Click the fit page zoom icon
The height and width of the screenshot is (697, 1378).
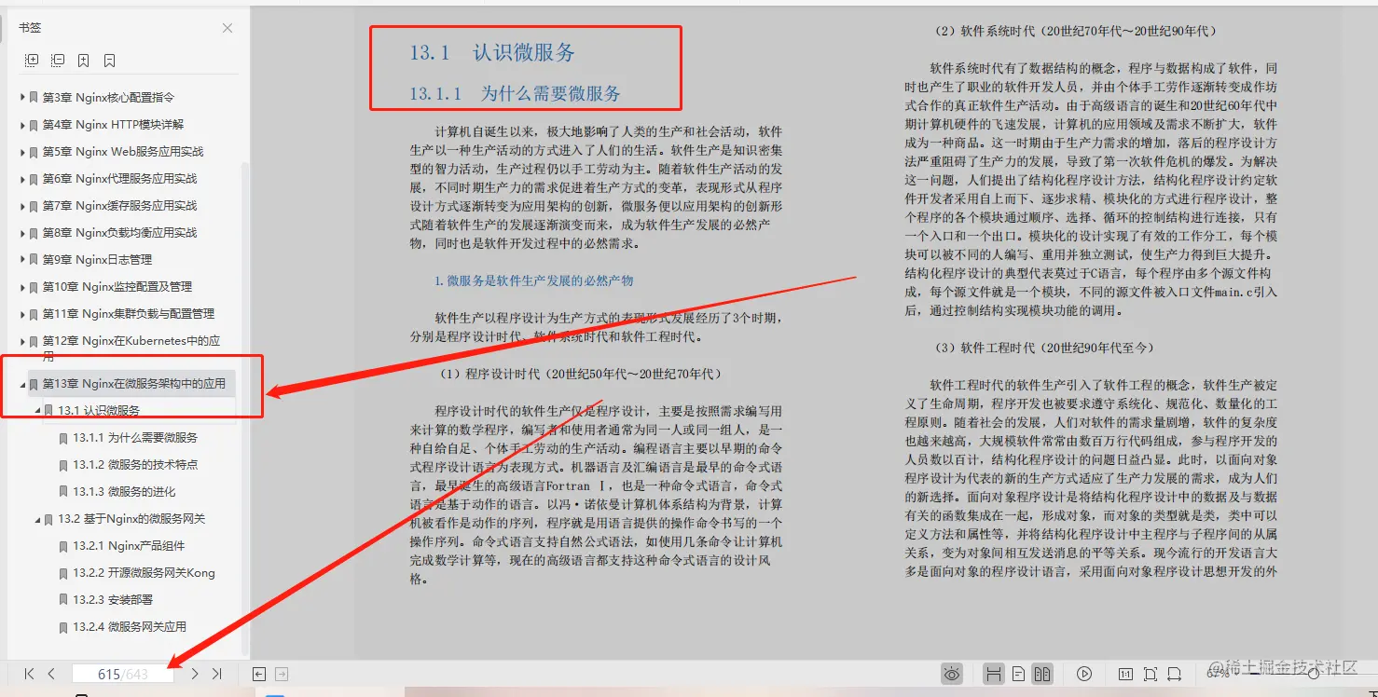tap(1151, 673)
